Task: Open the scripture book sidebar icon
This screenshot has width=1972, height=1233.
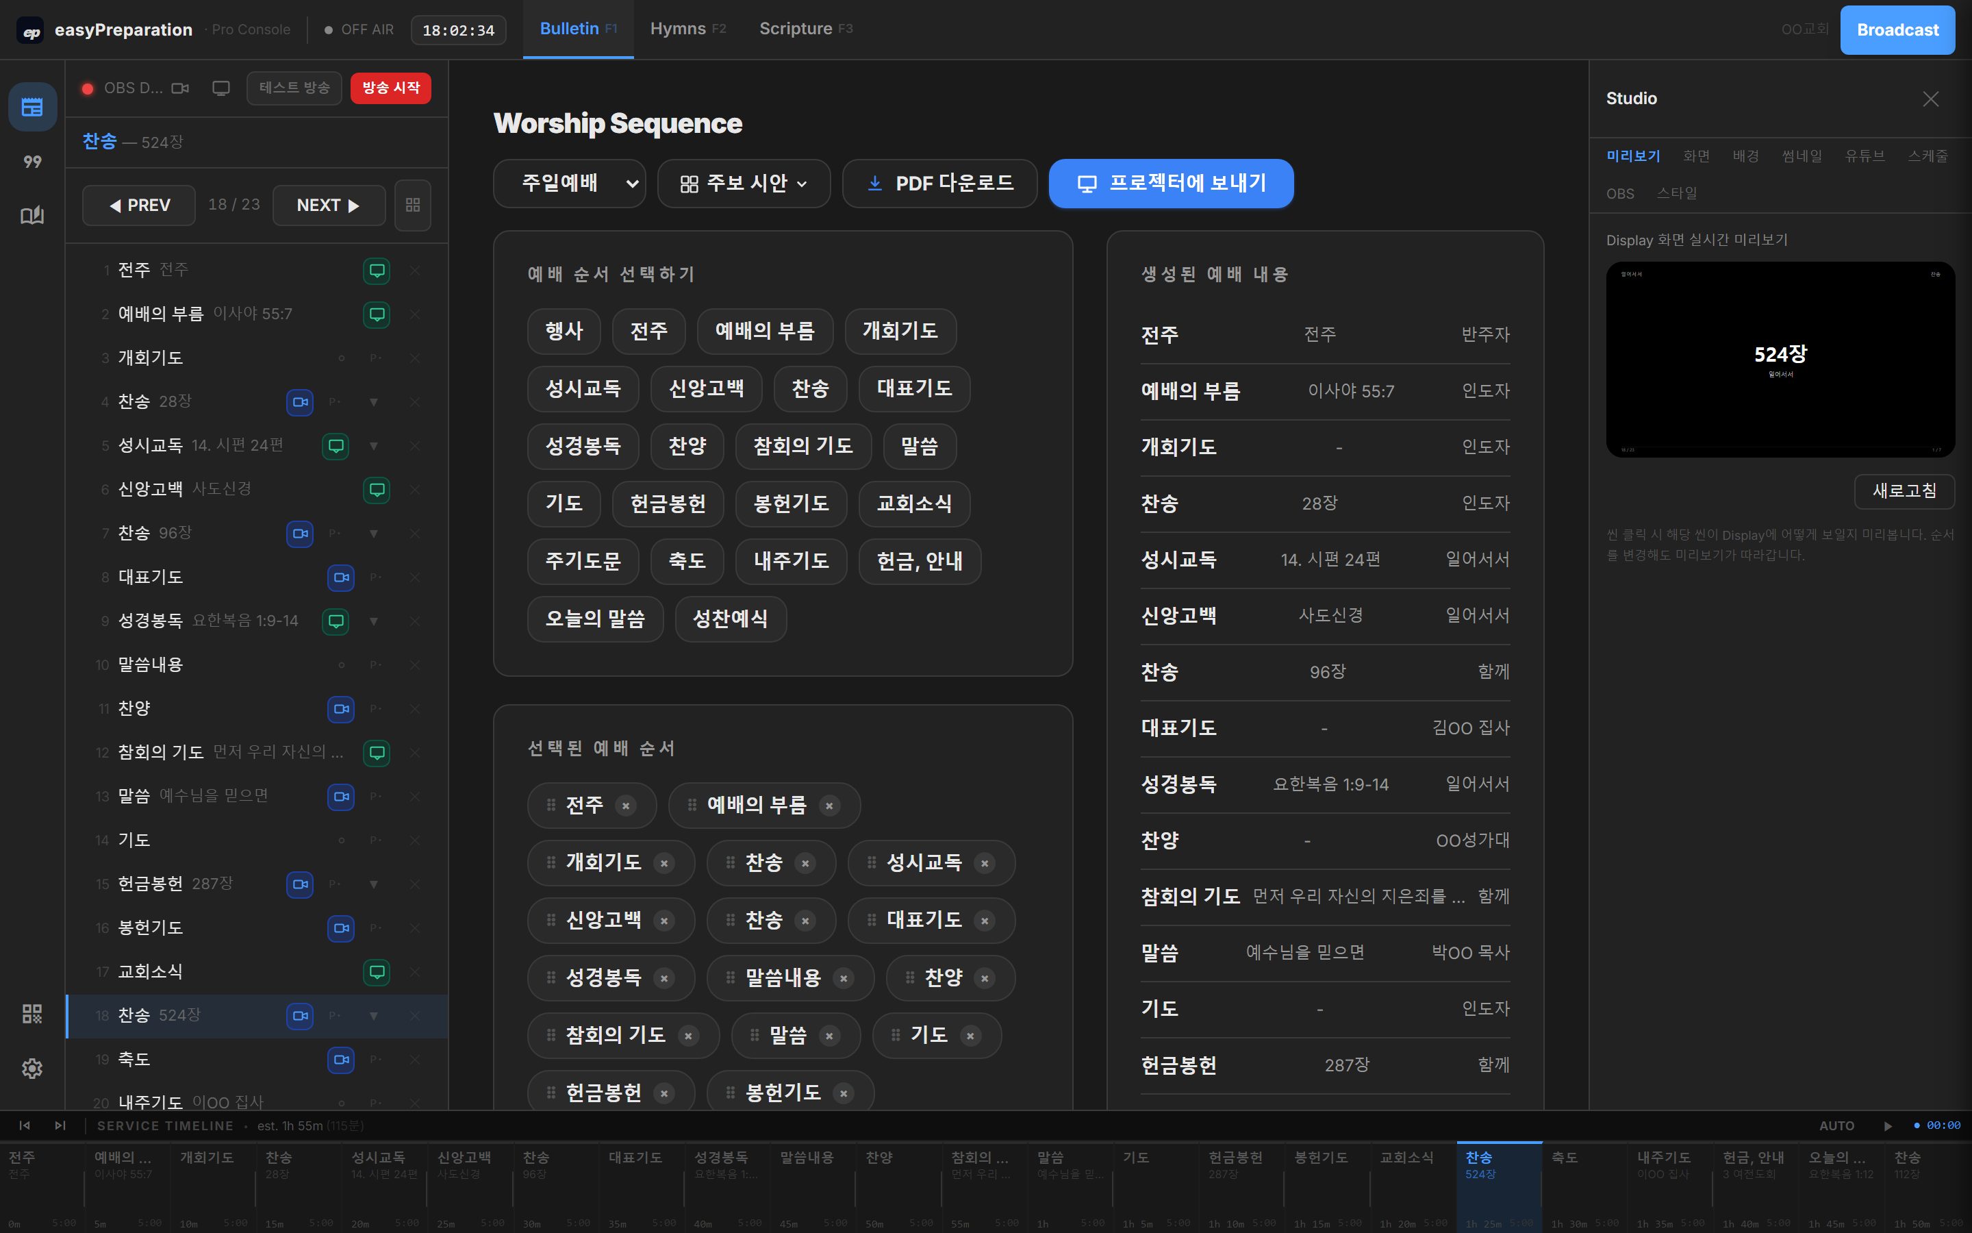Action: point(31,215)
